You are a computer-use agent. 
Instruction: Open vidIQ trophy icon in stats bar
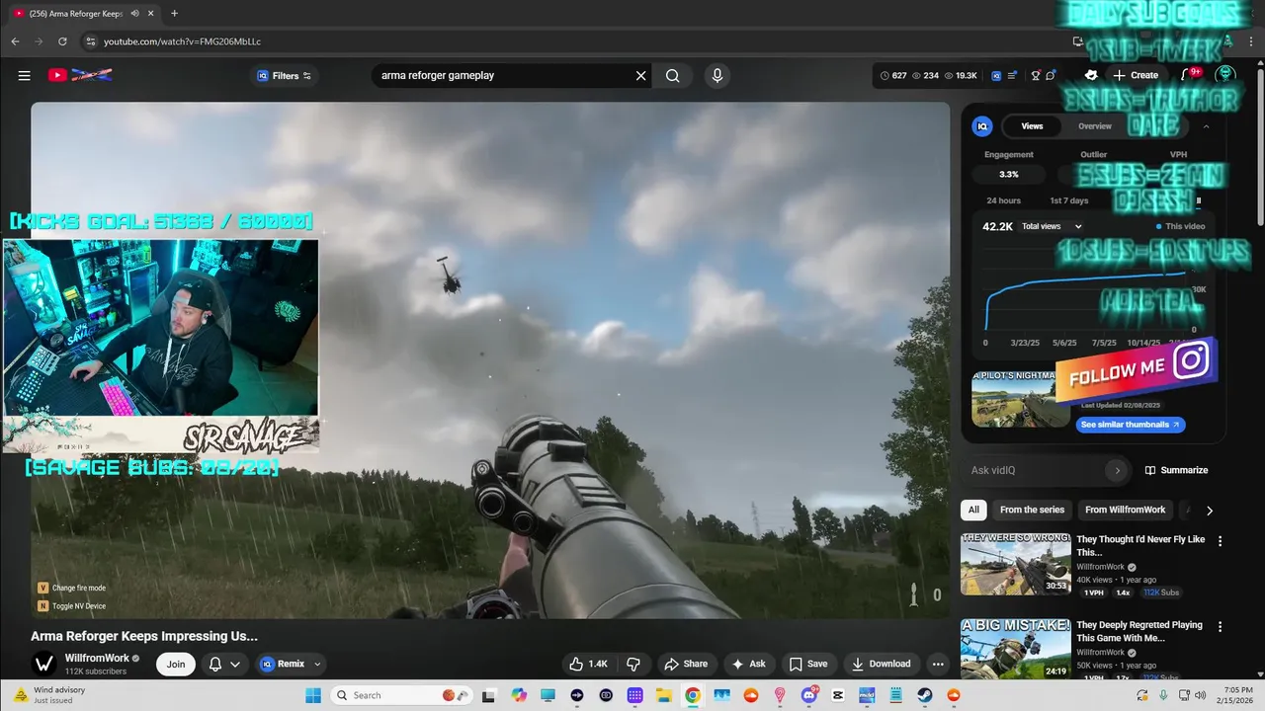pyautogui.click(x=1036, y=75)
